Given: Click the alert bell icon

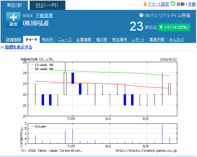Looking at the screenshot, I should pyautogui.click(x=145, y=4).
